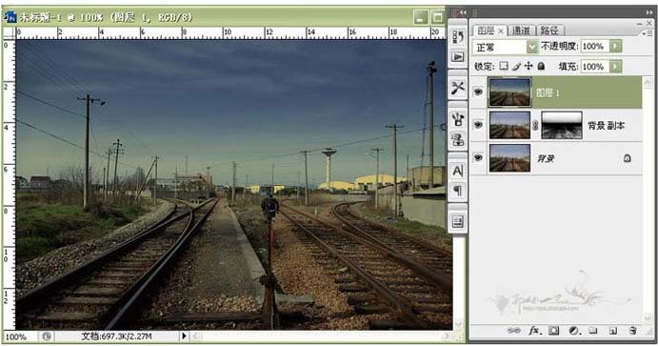
Task: Hide the 图层 1 layer
Action: click(x=478, y=92)
